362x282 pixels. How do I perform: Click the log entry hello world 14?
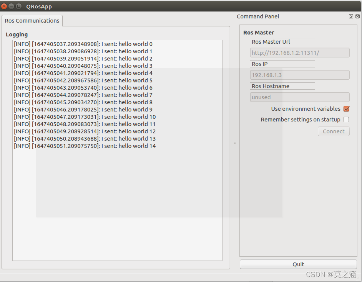coord(85,146)
